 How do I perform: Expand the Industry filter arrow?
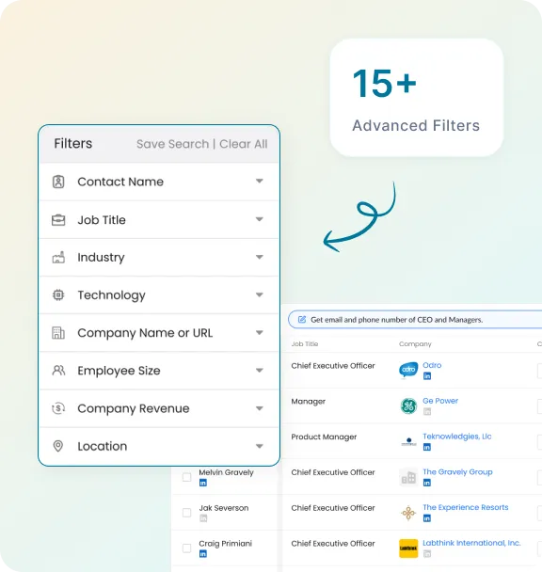pos(259,257)
